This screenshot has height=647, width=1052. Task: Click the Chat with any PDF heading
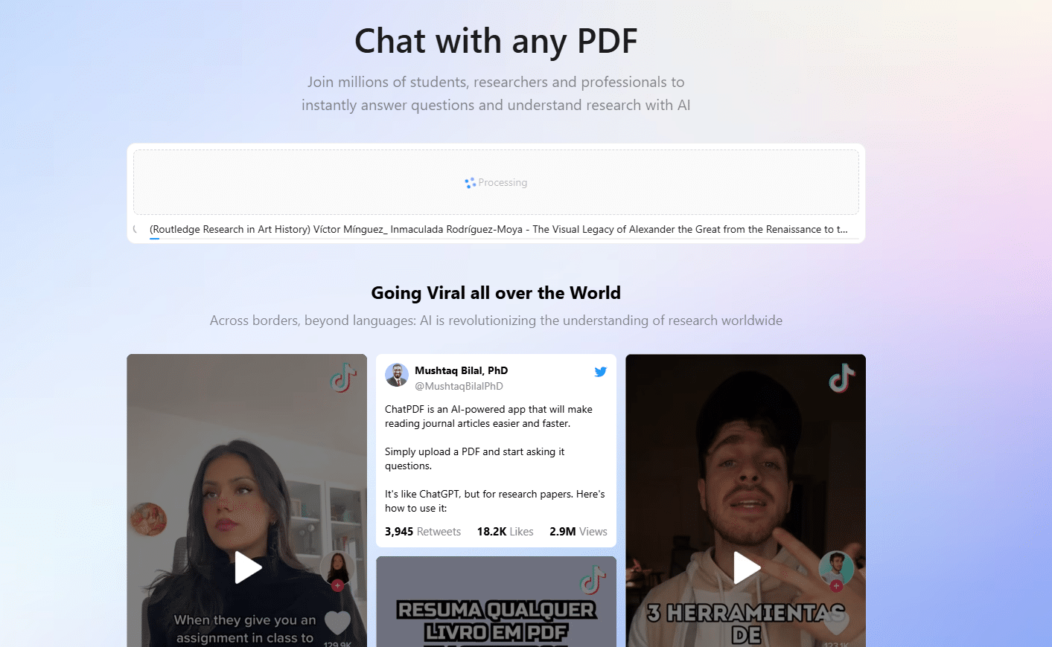(x=496, y=41)
